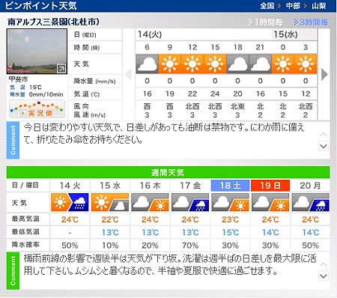Click the sunny icon at 15 o'clock
The image size is (337, 298).
point(215,64)
